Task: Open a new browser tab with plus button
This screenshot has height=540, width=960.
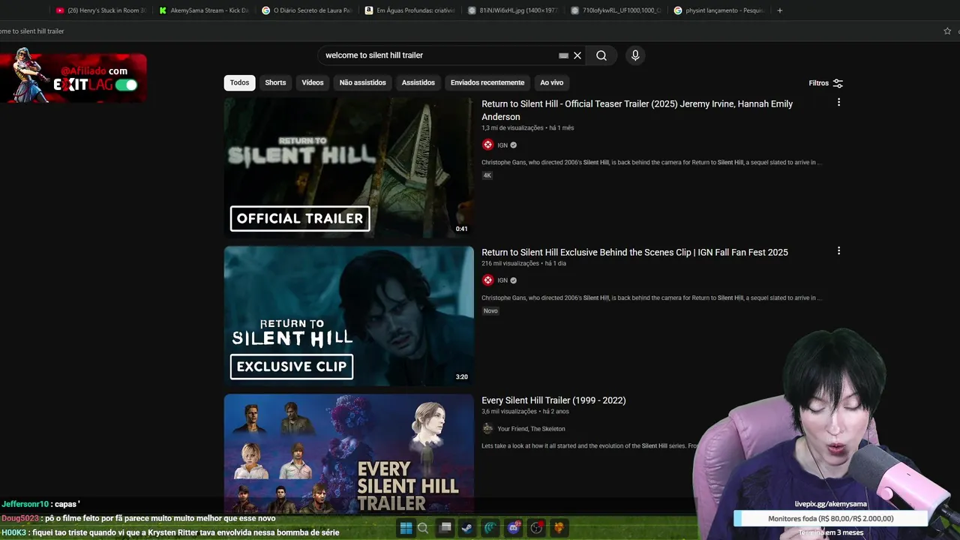Action: coord(780,10)
